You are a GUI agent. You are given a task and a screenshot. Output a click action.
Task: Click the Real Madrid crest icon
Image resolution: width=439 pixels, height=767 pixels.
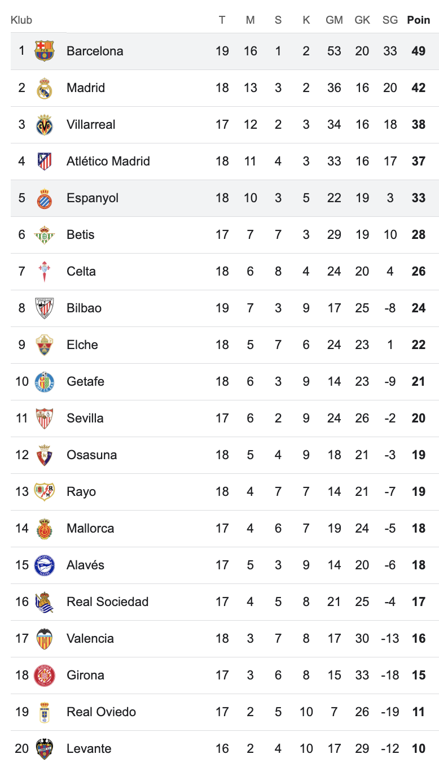pyautogui.click(x=45, y=88)
